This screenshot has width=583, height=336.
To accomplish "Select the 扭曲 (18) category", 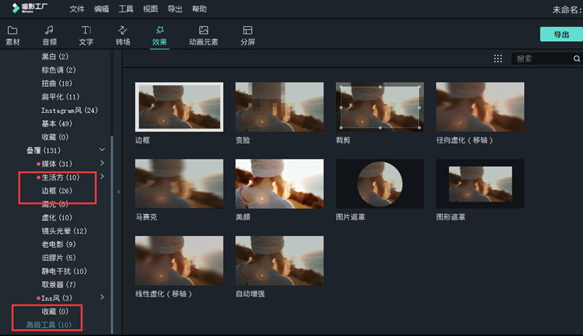I will [x=56, y=83].
